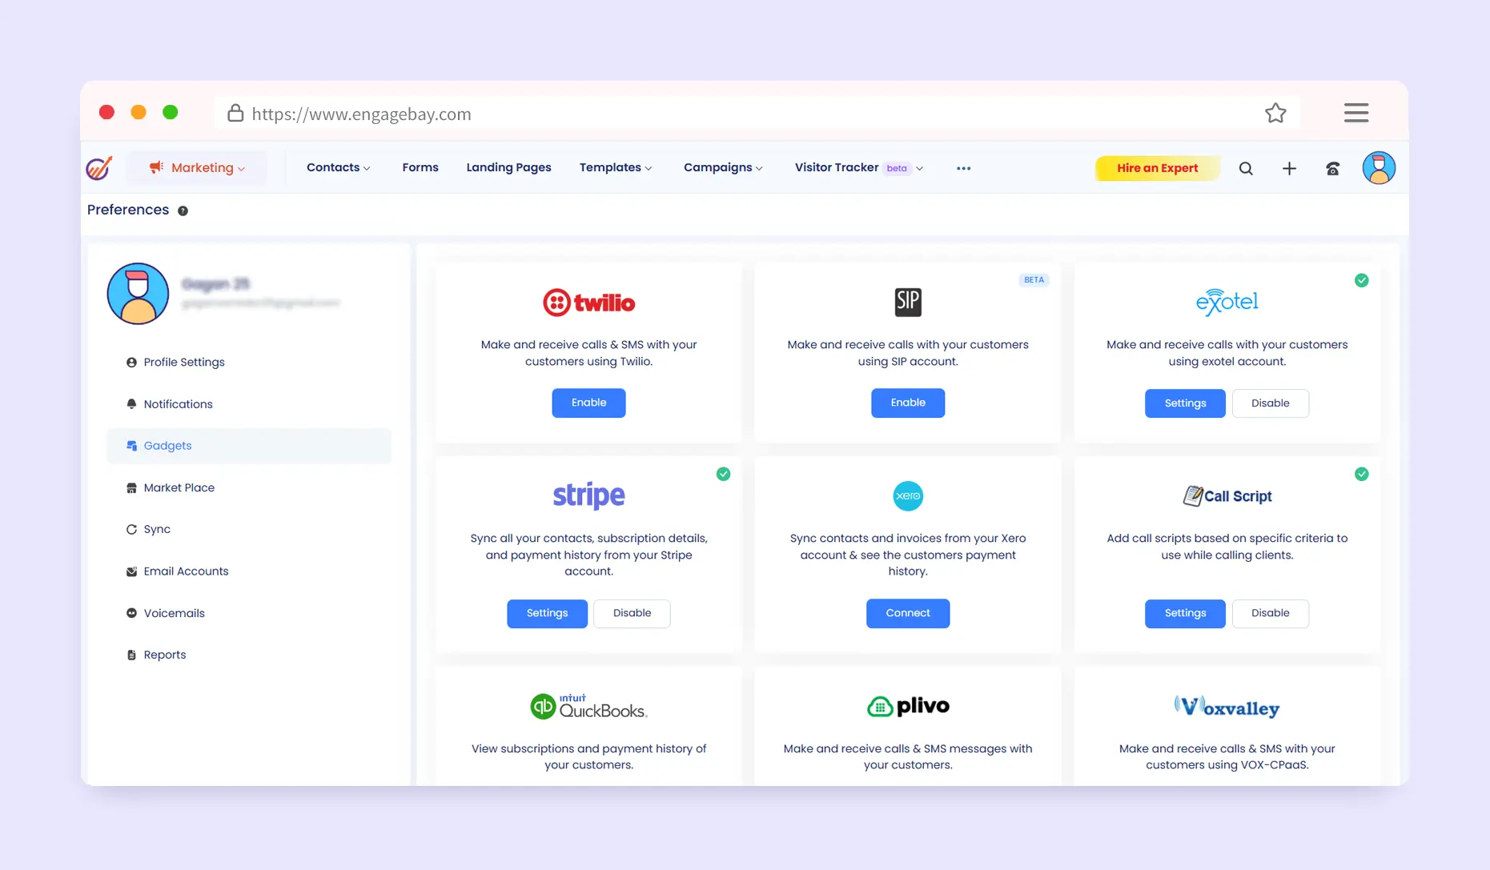This screenshot has height=870, width=1490.
Task: Disable the Call Script gadget
Action: [x=1270, y=613]
